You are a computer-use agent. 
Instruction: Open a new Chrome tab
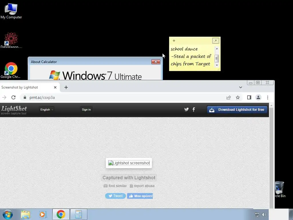pos(66,87)
